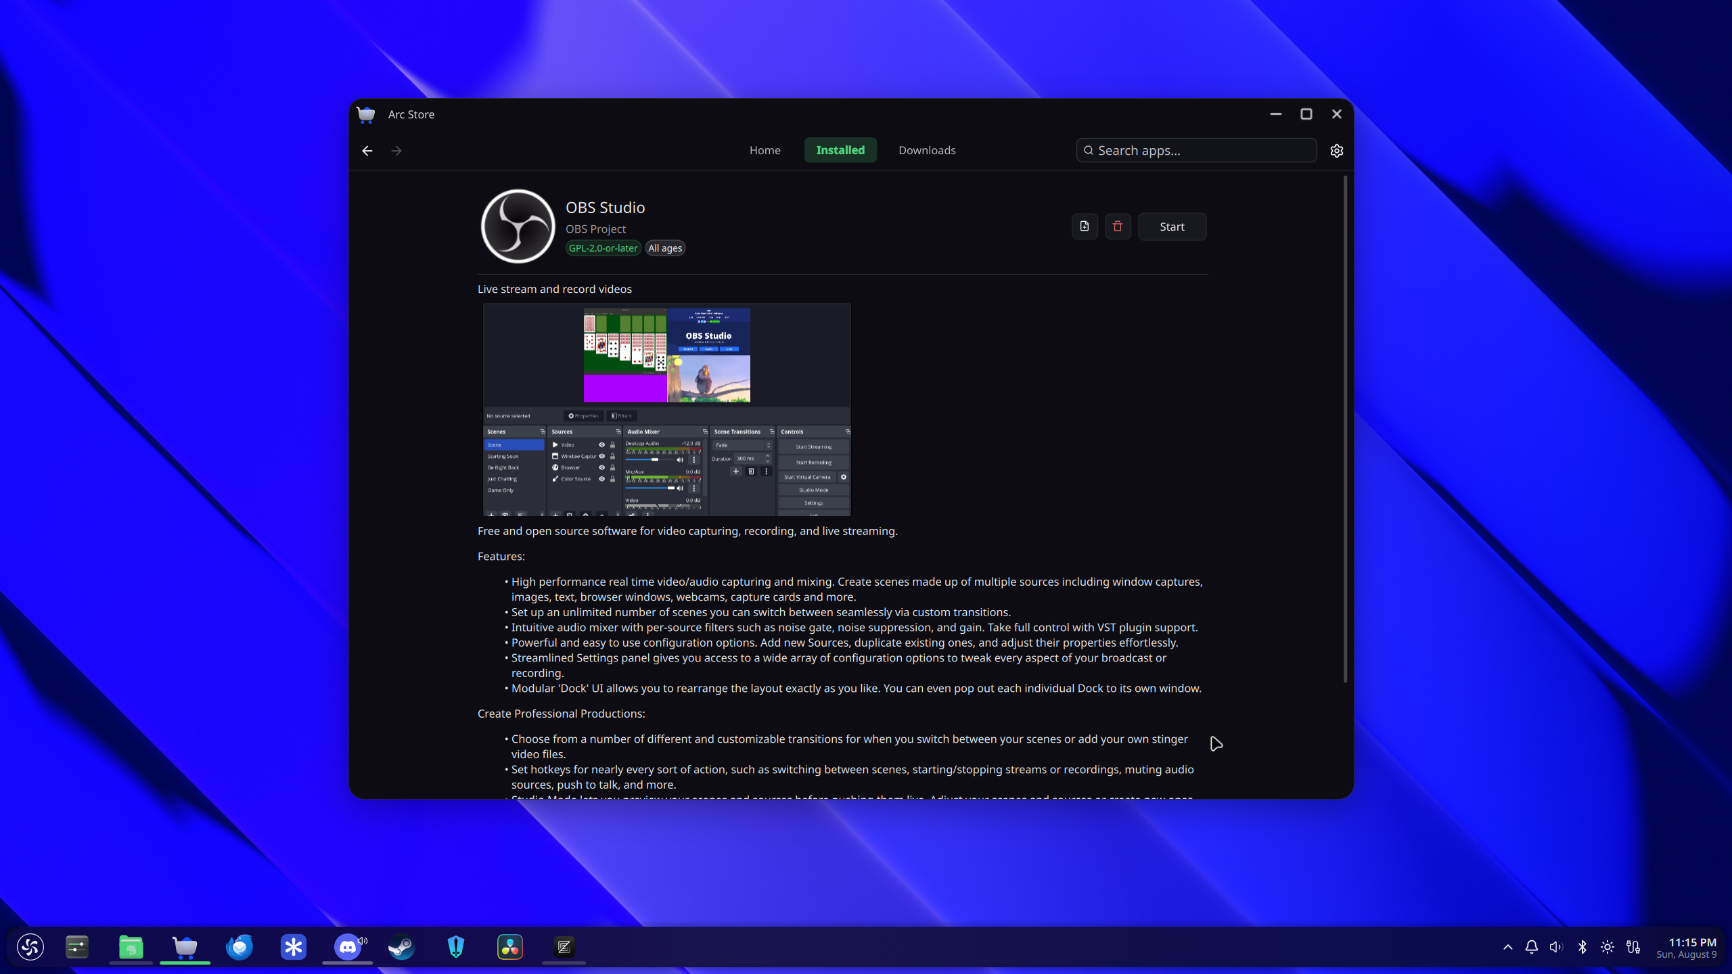Open Arc Store settings gear
Image resolution: width=1732 pixels, height=974 pixels.
(x=1336, y=151)
